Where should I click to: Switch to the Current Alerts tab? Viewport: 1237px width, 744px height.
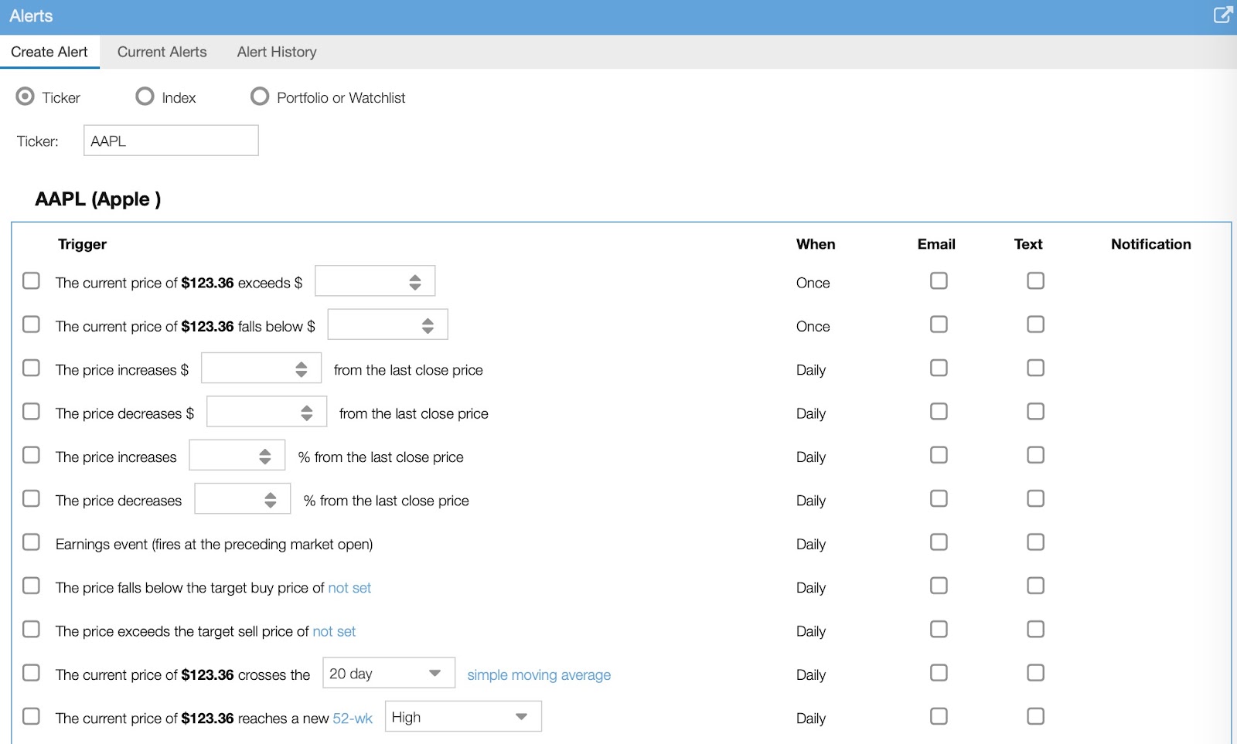(x=162, y=52)
